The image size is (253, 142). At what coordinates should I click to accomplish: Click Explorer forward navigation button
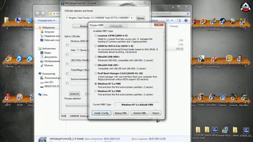[43, 14]
